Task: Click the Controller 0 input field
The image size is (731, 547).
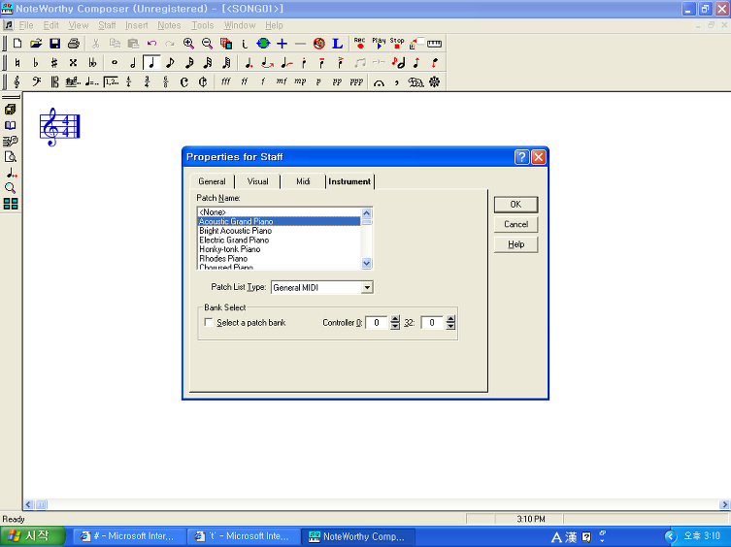Action: click(377, 322)
